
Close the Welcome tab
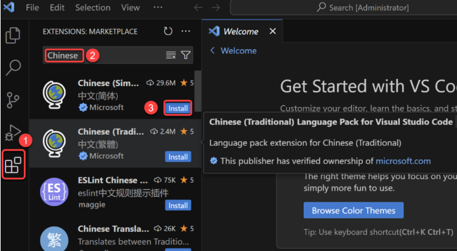pyautogui.click(x=272, y=31)
